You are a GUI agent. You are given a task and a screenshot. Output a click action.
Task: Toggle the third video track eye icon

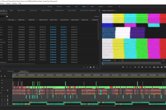pos(2,87)
